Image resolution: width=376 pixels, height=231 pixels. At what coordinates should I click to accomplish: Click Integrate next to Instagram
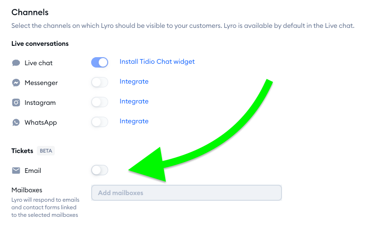click(134, 101)
